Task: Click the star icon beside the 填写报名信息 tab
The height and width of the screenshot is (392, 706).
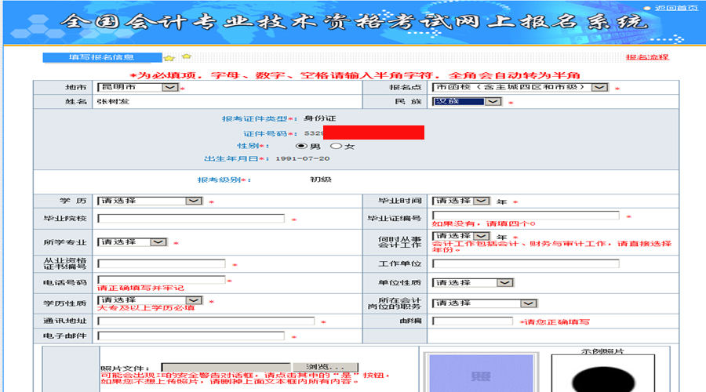Action: point(169,58)
